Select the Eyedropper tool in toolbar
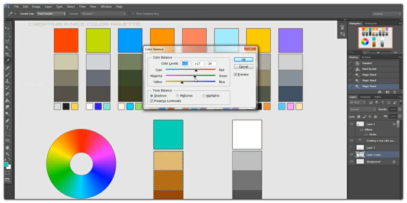 (7, 61)
